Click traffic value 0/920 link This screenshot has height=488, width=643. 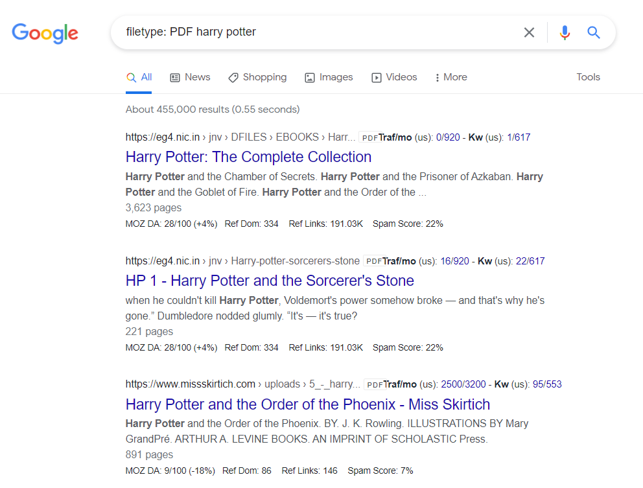tap(448, 137)
